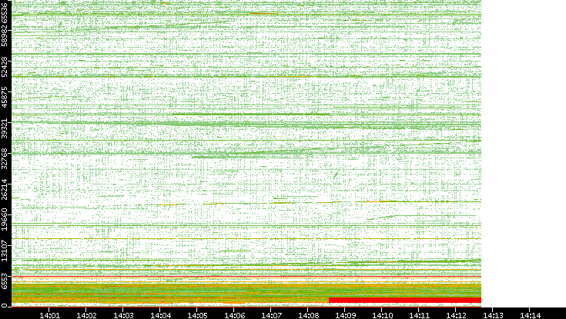Screen dimensions: 566x319
Task: Click the 52428 vertical axis label
Action: (x=5, y=67)
